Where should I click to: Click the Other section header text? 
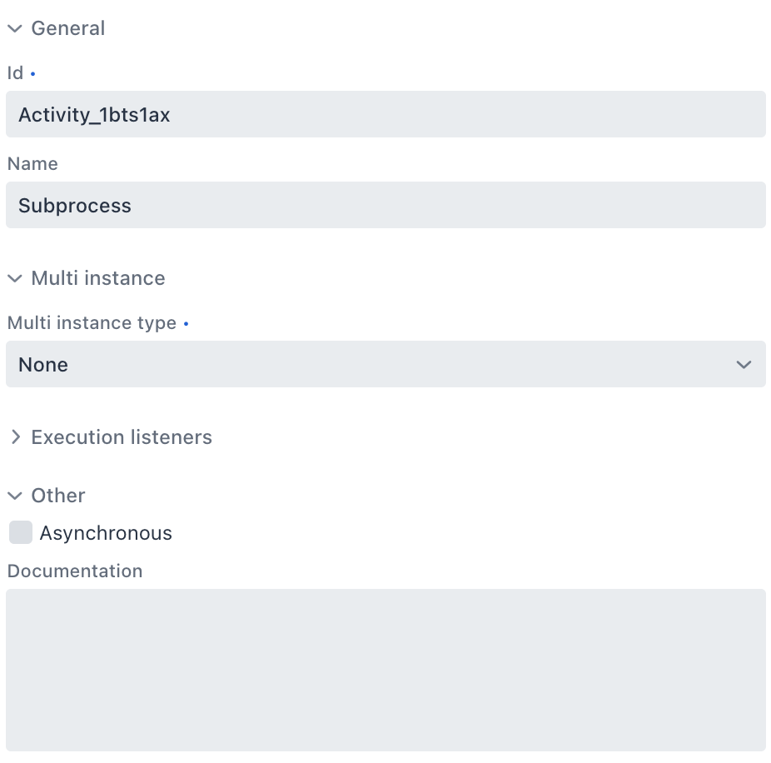[57, 495]
